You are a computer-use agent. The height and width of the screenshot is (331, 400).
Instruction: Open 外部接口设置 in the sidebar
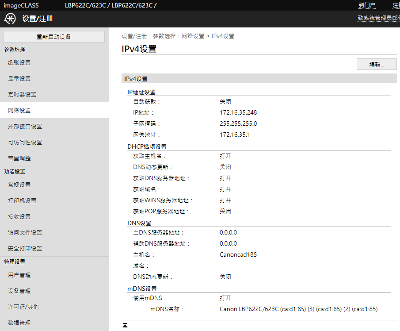pos(54,126)
